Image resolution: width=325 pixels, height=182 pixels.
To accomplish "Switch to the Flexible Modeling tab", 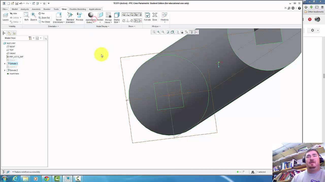I will point(78,9).
